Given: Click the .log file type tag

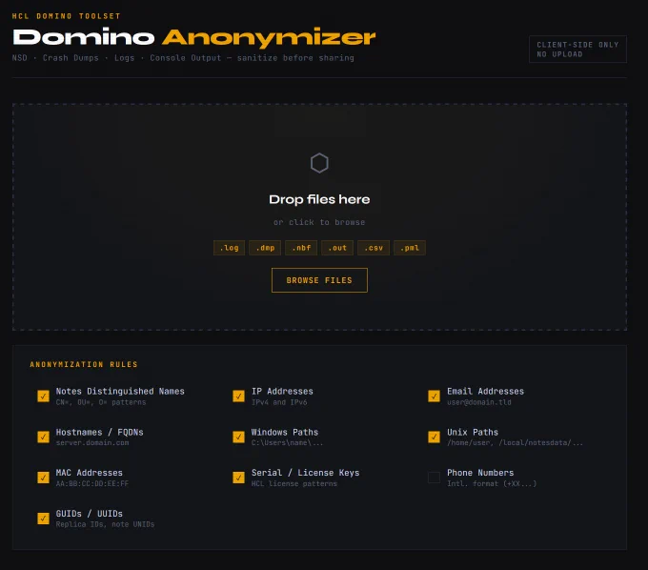Looking at the screenshot, I should click(229, 248).
